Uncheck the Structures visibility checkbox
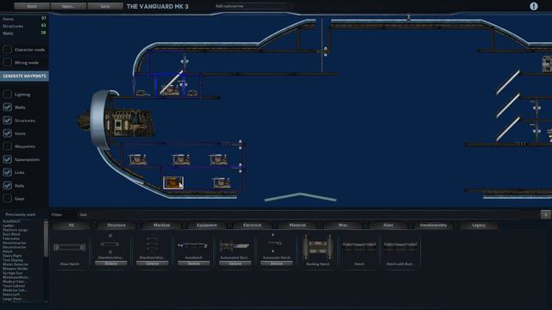The height and width of the screenshot is (310, 552). (x=8, y=121)
